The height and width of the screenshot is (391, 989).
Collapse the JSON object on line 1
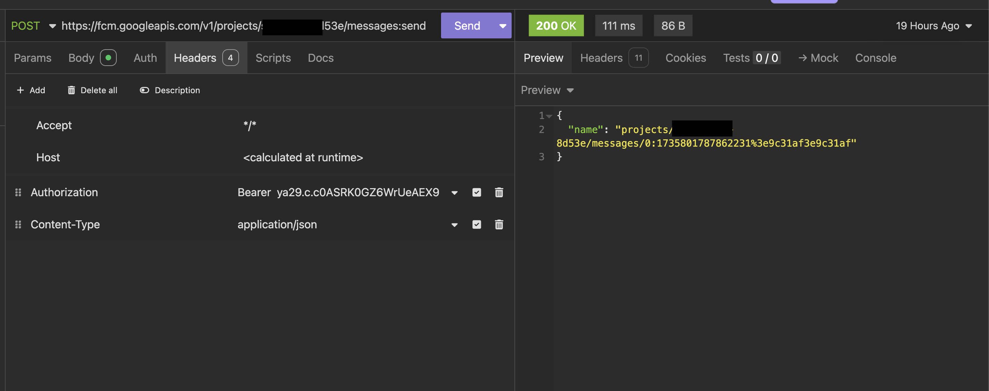[x=549, y=116]
